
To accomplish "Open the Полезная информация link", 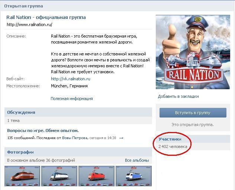I will (x=72, y=99).
